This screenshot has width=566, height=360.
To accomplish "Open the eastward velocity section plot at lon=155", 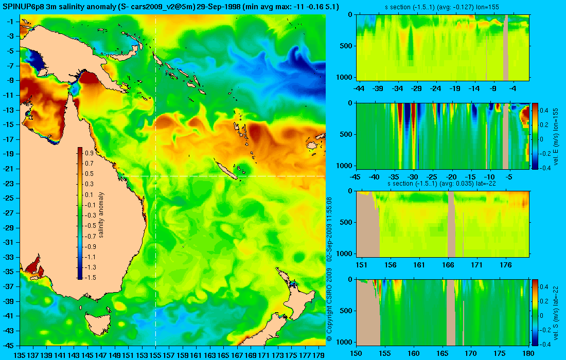I will [x=443, y=136].
